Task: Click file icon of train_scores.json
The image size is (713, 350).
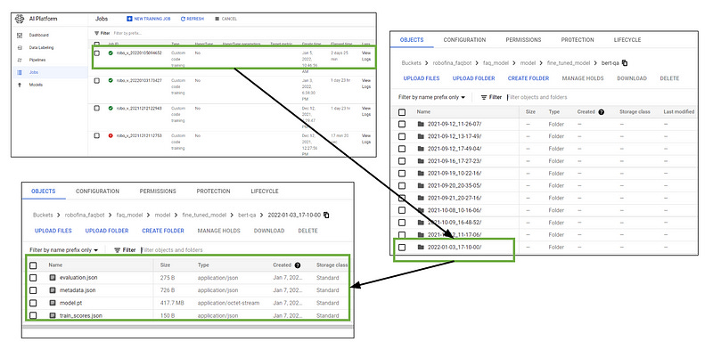Action: (53, 315)
